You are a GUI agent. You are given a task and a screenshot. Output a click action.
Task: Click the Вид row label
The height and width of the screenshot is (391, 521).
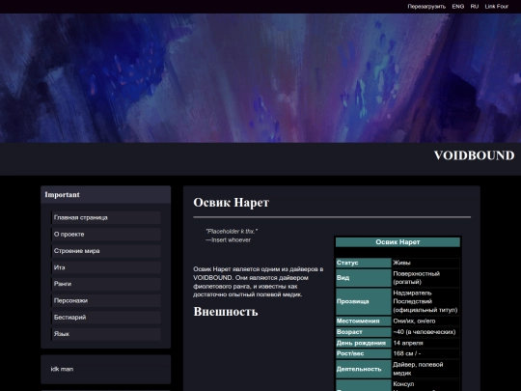click(364, 278)
